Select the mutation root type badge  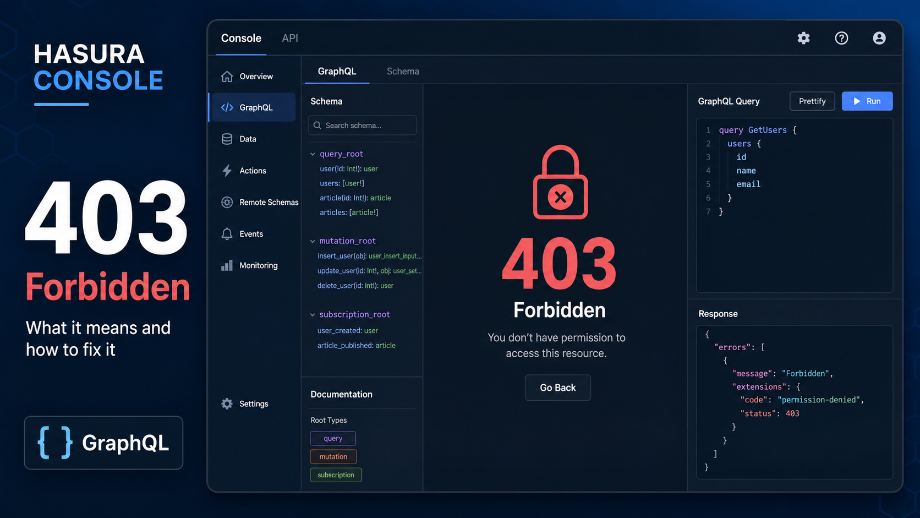(x=333, y=456)
